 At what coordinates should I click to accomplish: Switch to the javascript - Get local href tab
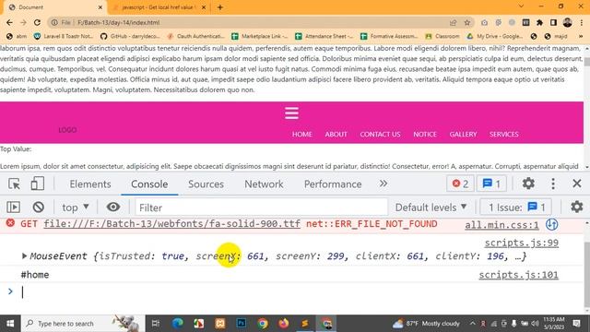click(x=159, y=7)
